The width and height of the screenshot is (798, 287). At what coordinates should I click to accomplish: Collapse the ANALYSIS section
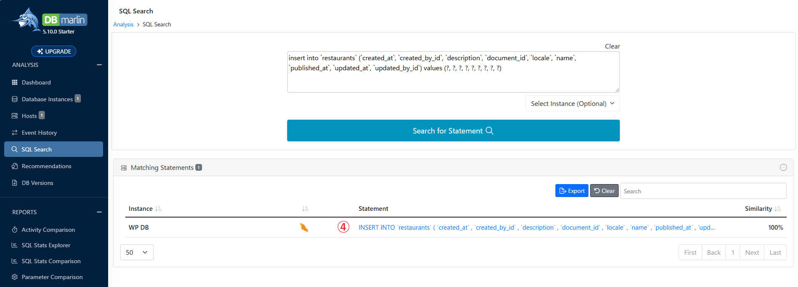click(99, 65)
